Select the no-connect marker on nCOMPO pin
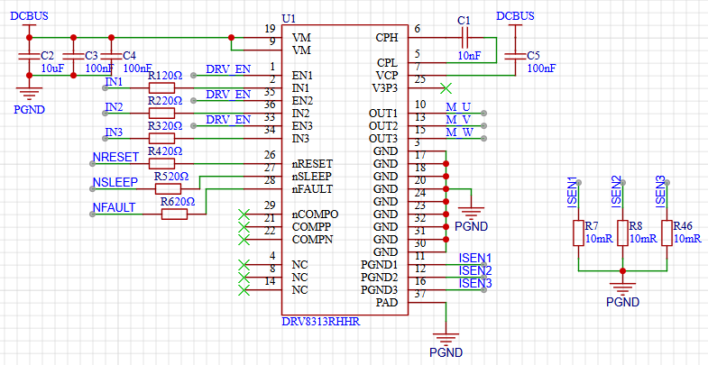Screen dimensions: 708x365 pyautogui.click(x=244, y=214)
